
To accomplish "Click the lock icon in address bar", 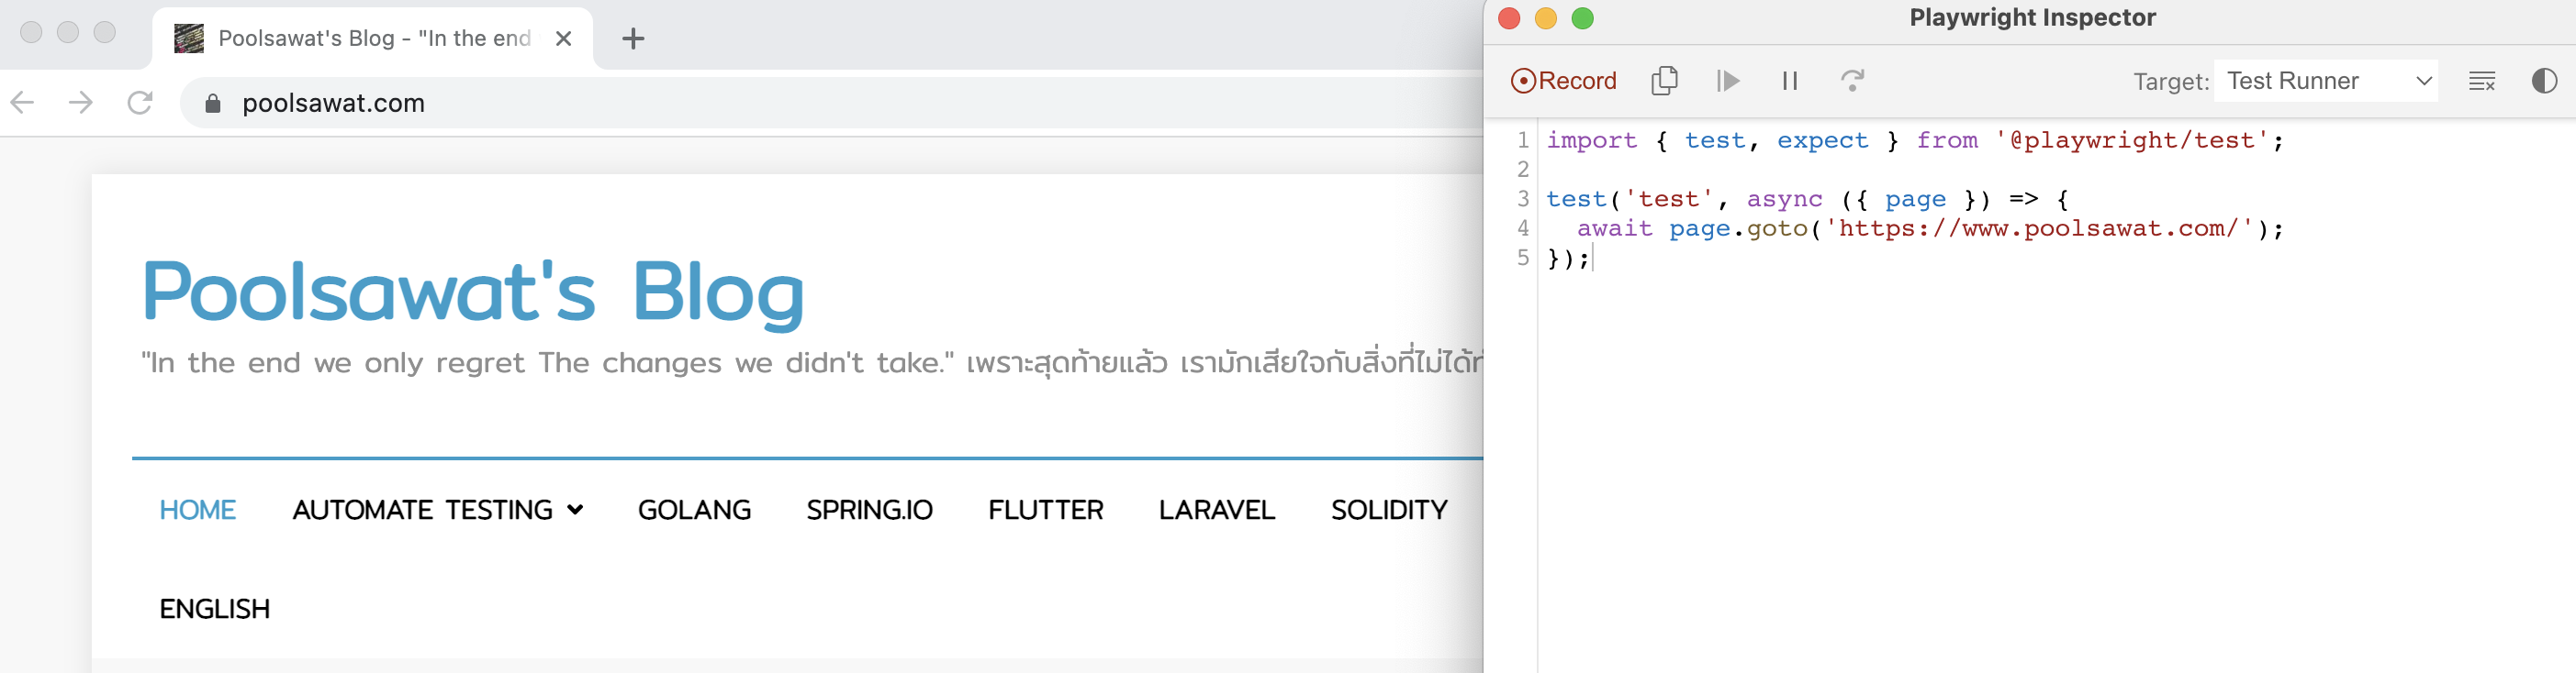I will tap(212, 103).
